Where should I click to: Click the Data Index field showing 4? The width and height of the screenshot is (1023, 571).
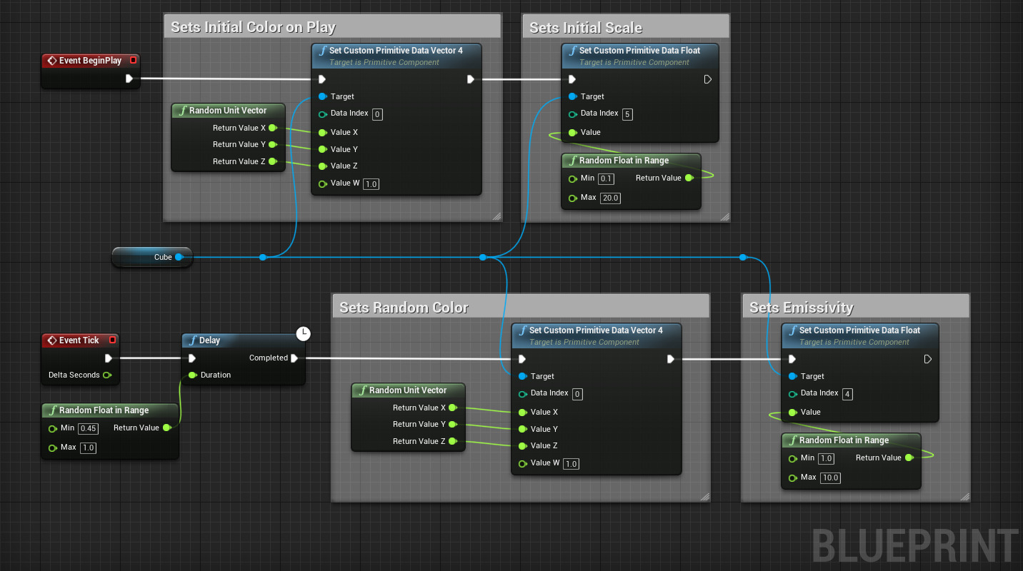point(847,394)
